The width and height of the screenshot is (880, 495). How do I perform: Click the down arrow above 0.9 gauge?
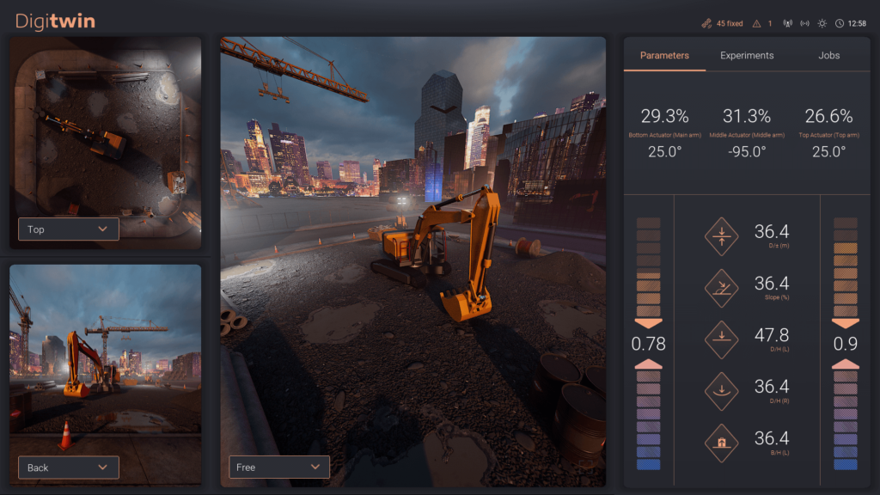click(x=846, y=323)
